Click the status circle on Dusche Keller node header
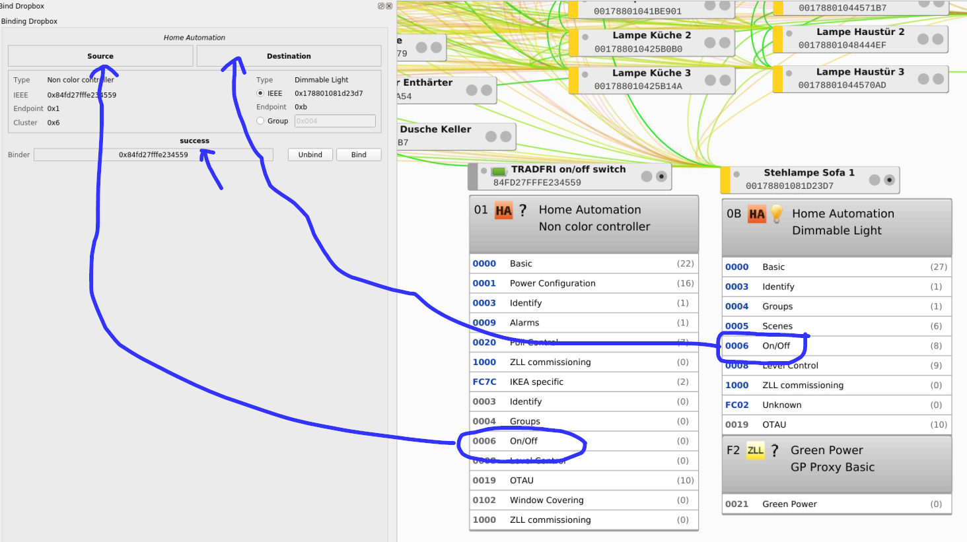The width and height of the screenshot is (967, 542). 491,135
